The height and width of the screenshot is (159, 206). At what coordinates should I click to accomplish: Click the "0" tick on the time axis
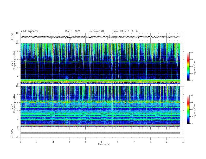[21, 142]
